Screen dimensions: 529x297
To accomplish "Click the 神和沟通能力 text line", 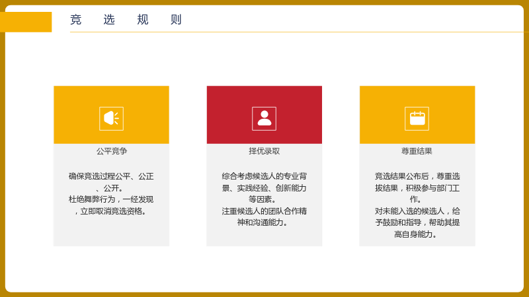I will 263,222.
